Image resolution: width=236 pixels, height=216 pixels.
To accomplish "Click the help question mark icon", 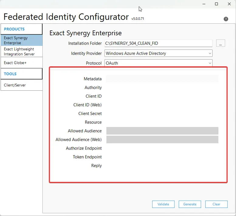I will (x=226, y=19).
